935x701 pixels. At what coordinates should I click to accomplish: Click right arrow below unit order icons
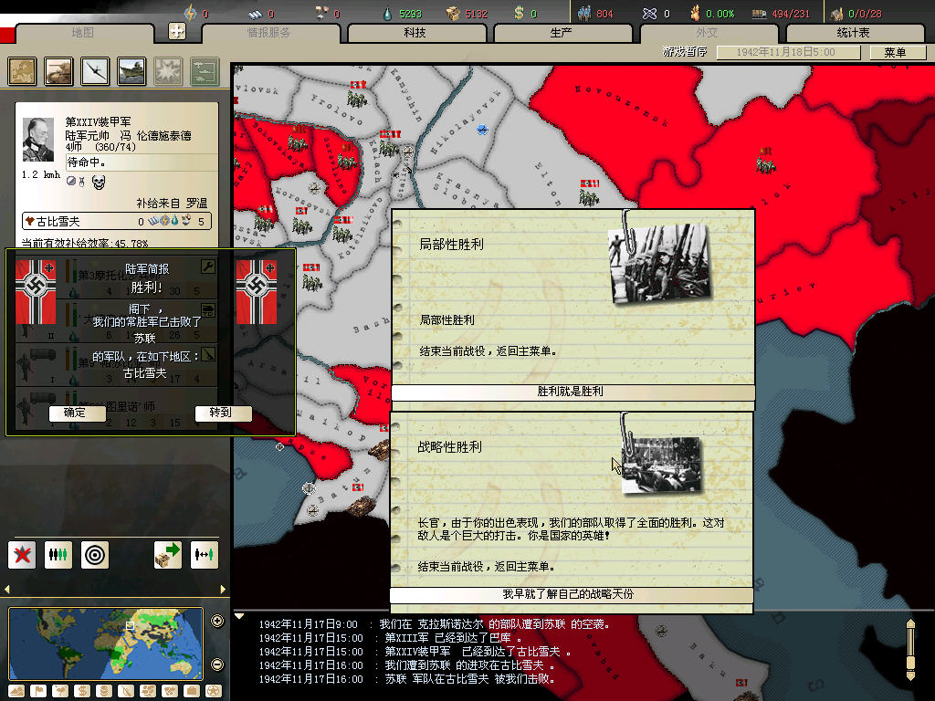(x=223, y=590)
